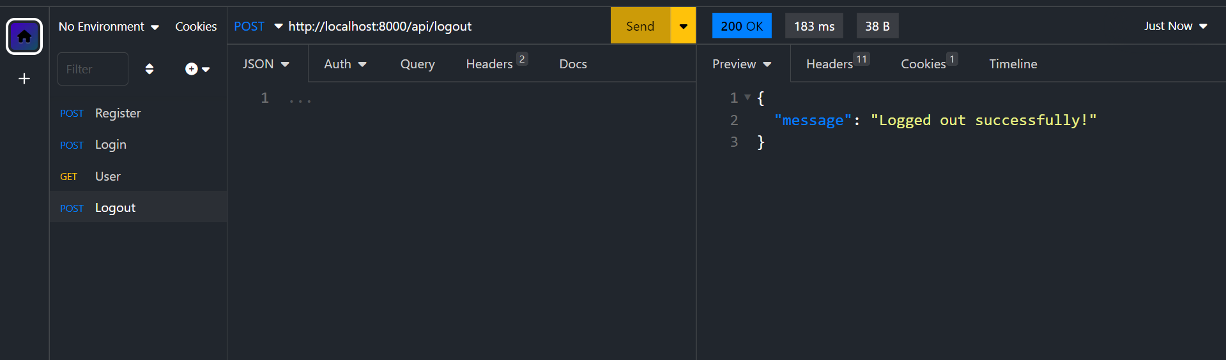Open the sort order arrows icon
Screen dimensions: 1226x360
pos(149,69)
